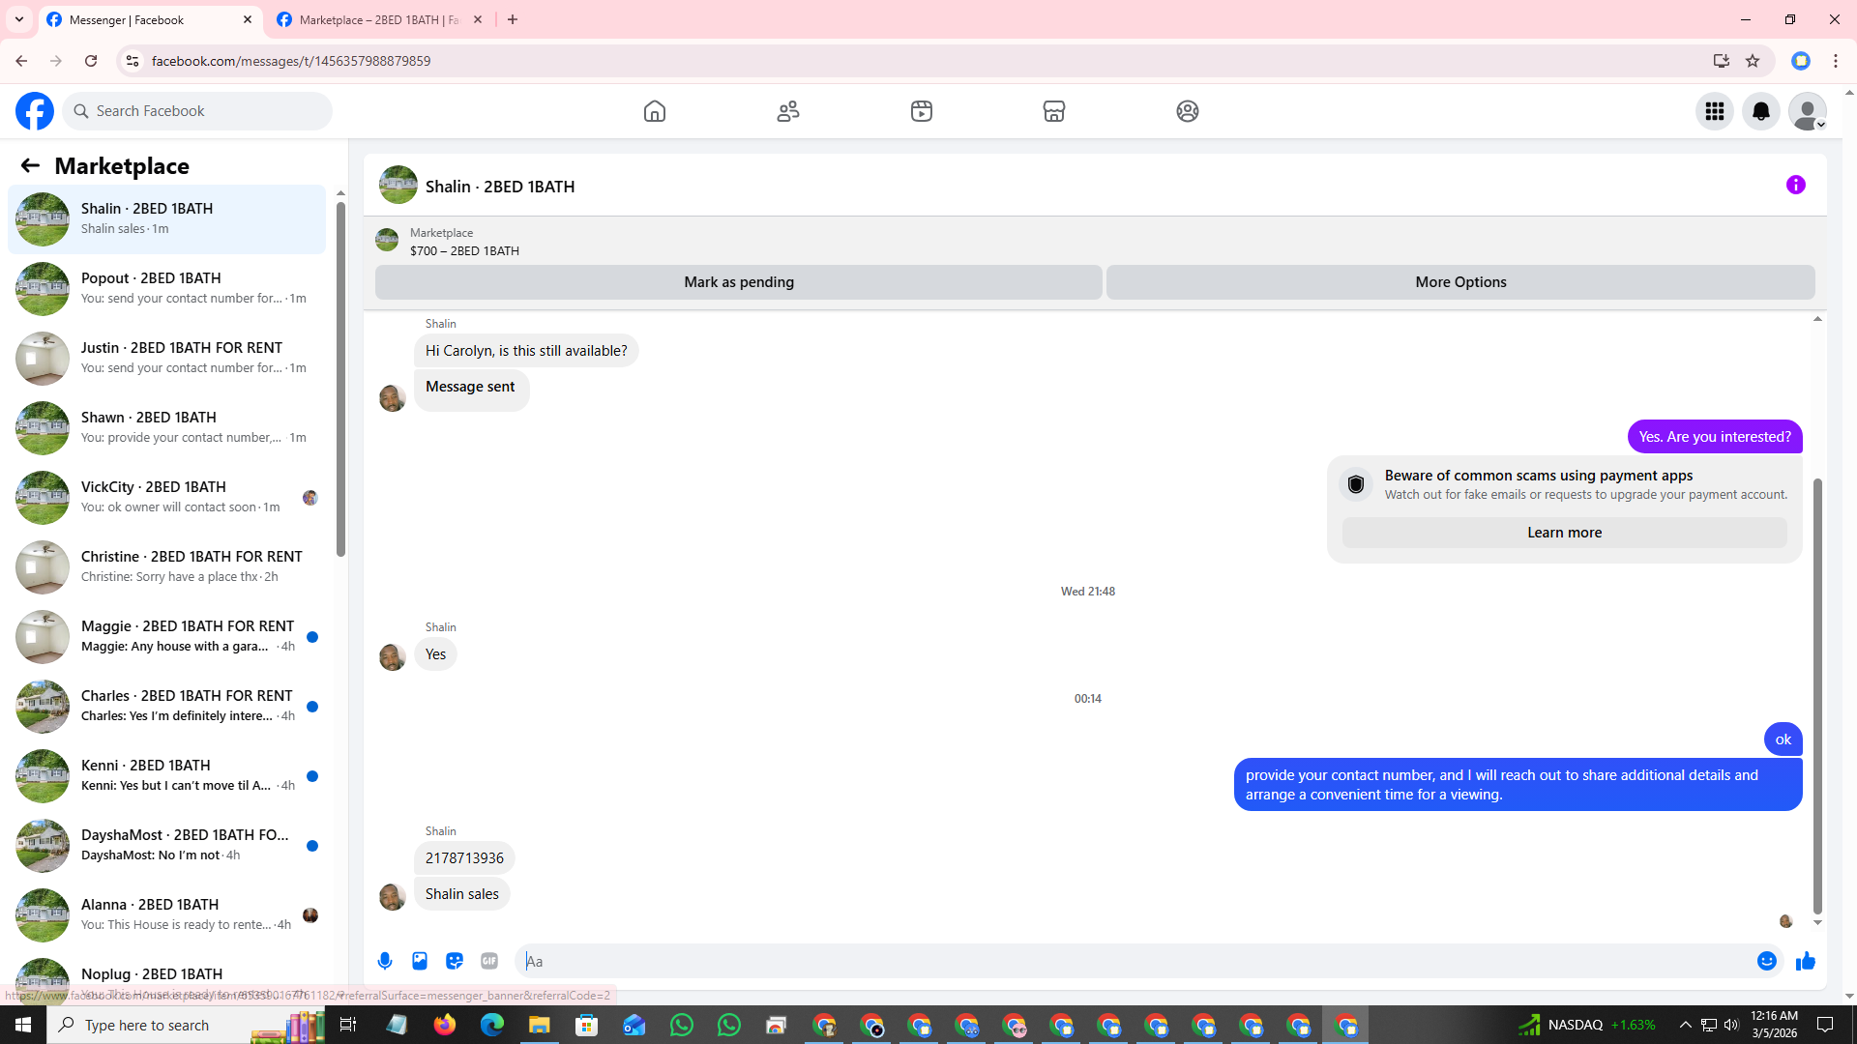Image resolution: width=1857 pixels, height=1044 pixels.
Task: Open the Popout · 2BED 1BATH chat
Action: (166, 288)
